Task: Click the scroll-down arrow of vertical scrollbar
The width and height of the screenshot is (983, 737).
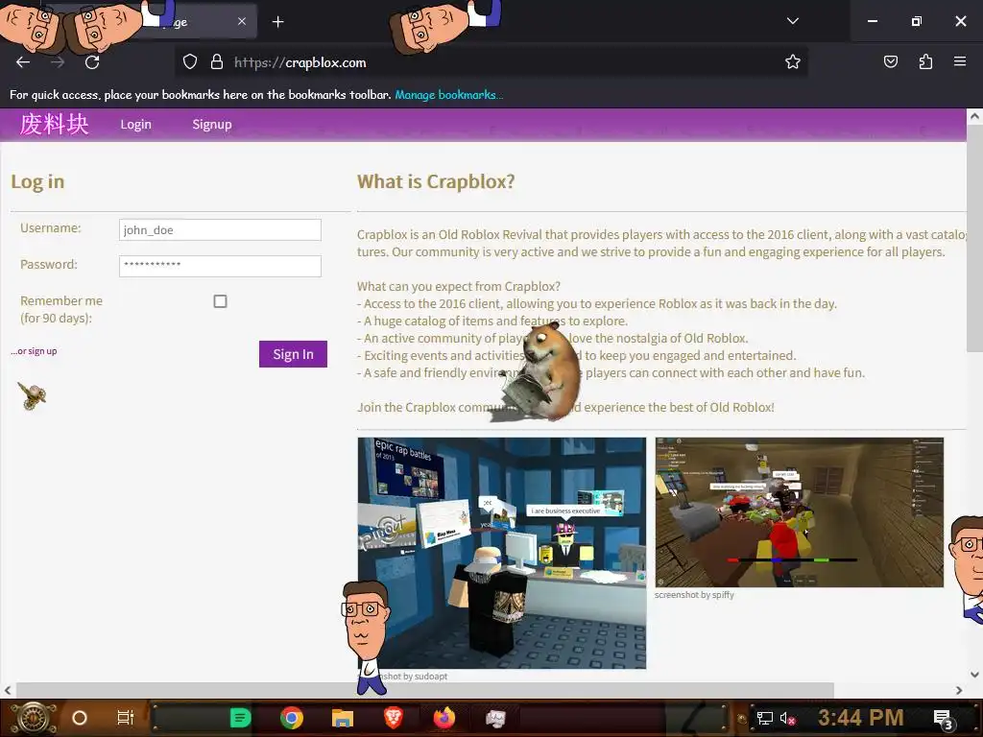Action: pyautogui.click(x=974, y=675)
